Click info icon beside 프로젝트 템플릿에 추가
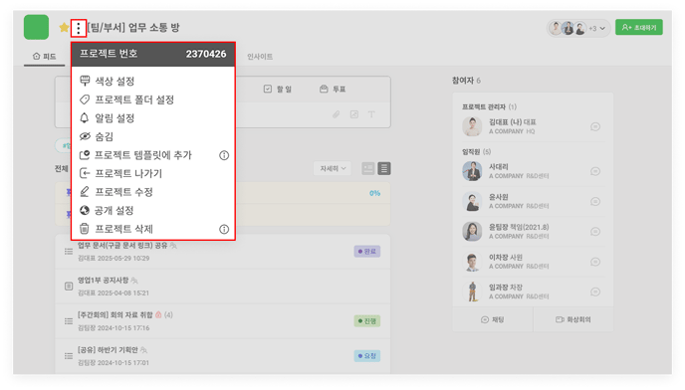This screenshot has height=390, width=685. 224,155
